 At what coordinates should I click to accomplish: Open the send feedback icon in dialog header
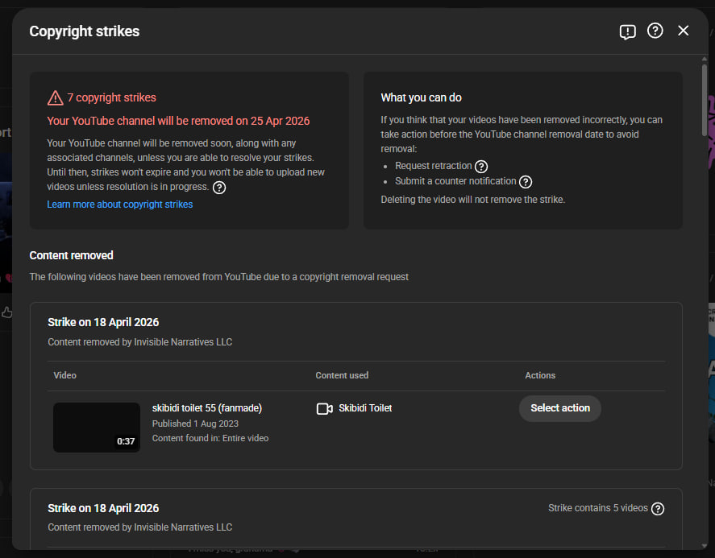pyautogui.click(x=627, y=31)
